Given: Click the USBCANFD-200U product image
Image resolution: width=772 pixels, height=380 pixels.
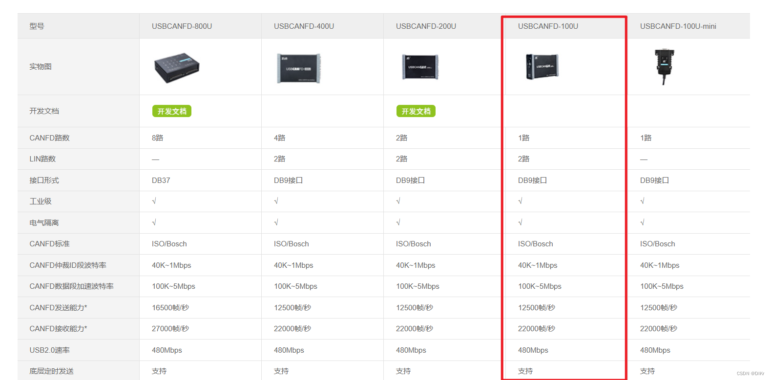Looking at the screenshot, I should pyautogui.click(x=420, y=67).
